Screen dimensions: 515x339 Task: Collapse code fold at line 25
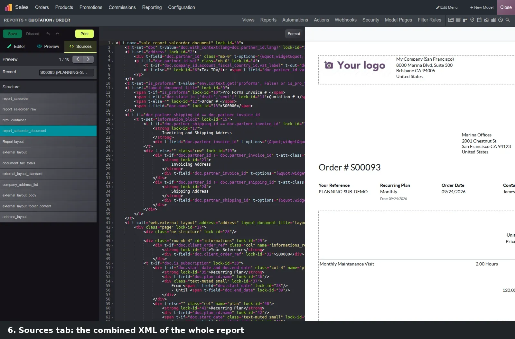tap(113, 151)
